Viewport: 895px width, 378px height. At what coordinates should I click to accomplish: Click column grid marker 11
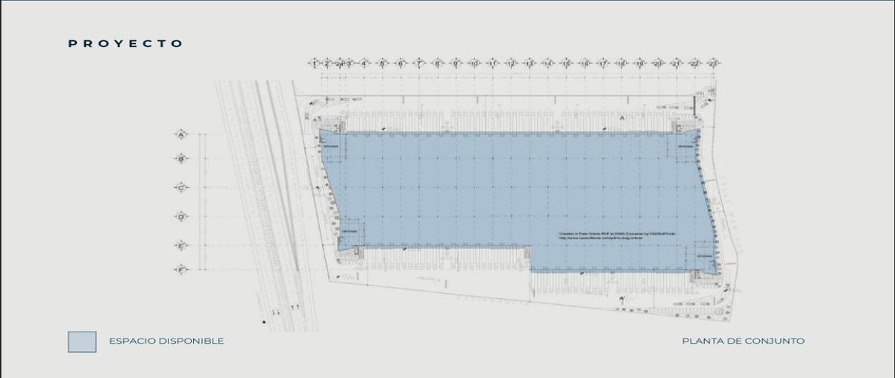point(492,63)
